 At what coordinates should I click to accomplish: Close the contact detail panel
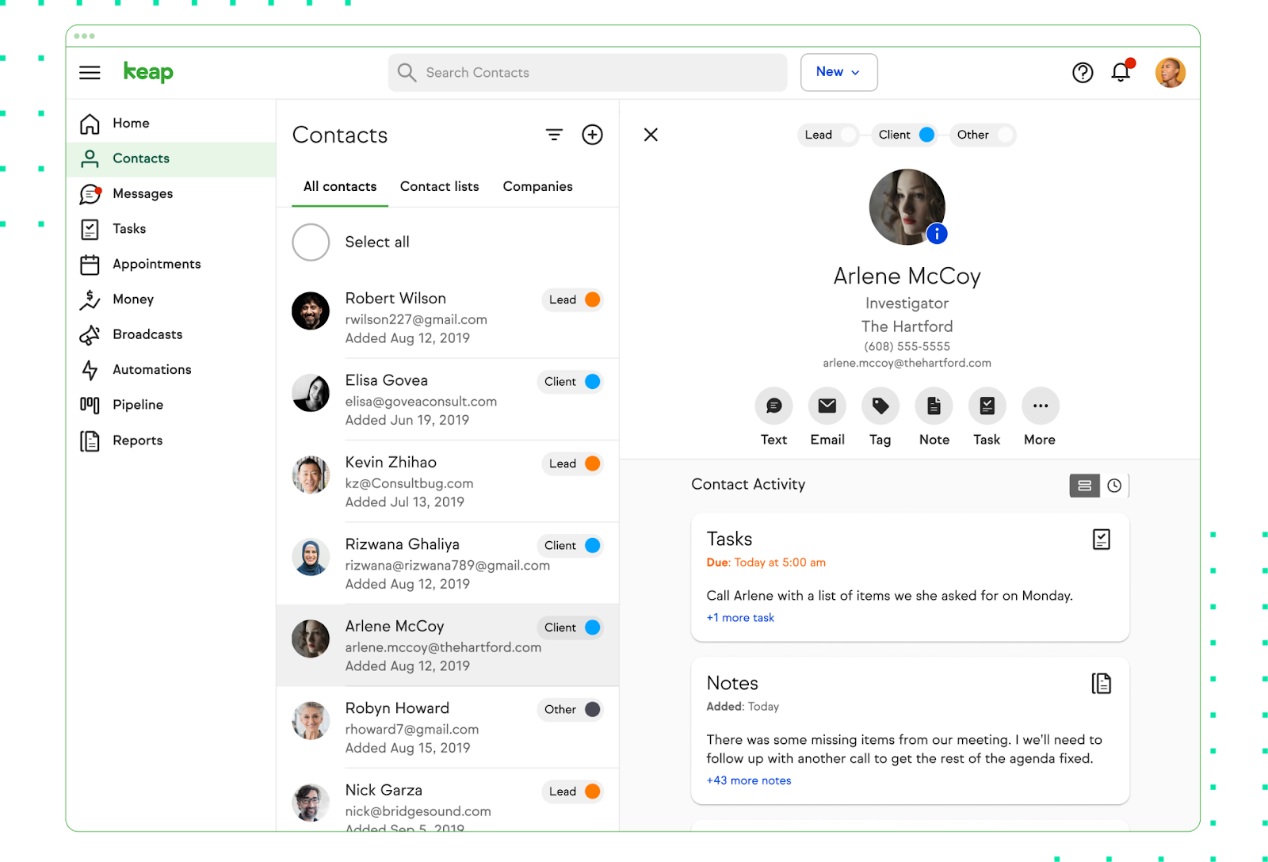coord(651,135)
